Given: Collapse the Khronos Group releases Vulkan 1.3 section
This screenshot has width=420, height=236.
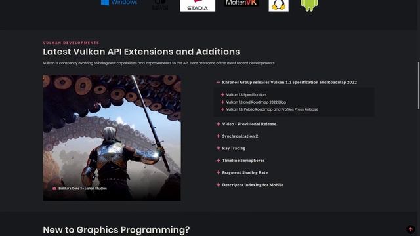Looking at the screenshot, I should pyautogui.click(x=287, y=82).
